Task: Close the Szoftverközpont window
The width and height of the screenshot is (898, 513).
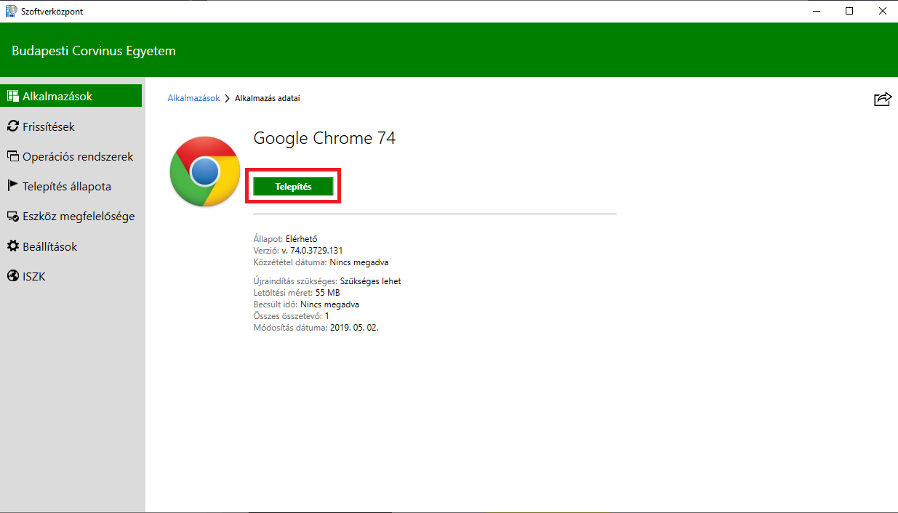Action: point(881,11)
